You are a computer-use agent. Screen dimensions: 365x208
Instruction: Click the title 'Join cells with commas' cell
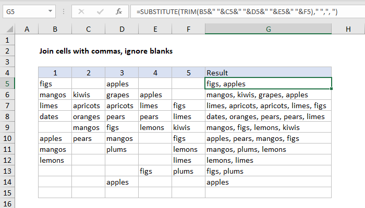coord(106,51)
